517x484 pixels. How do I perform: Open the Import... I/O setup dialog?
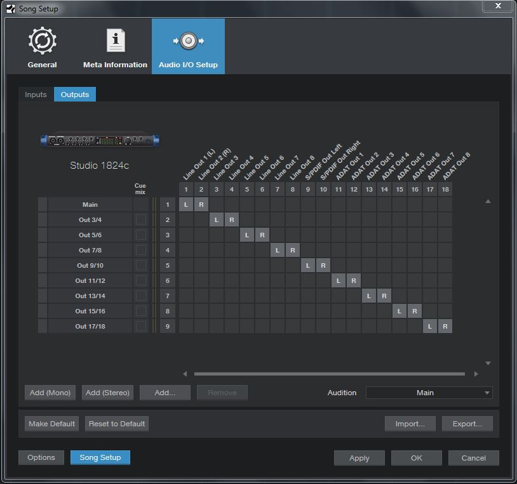coord(410,424)
